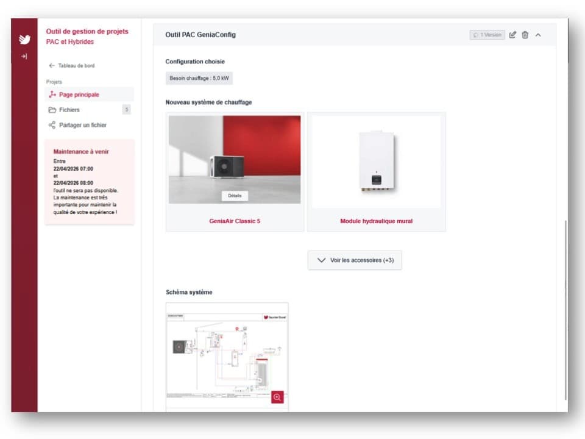Go back to Tableau de bord

click(x=72, y=66)
